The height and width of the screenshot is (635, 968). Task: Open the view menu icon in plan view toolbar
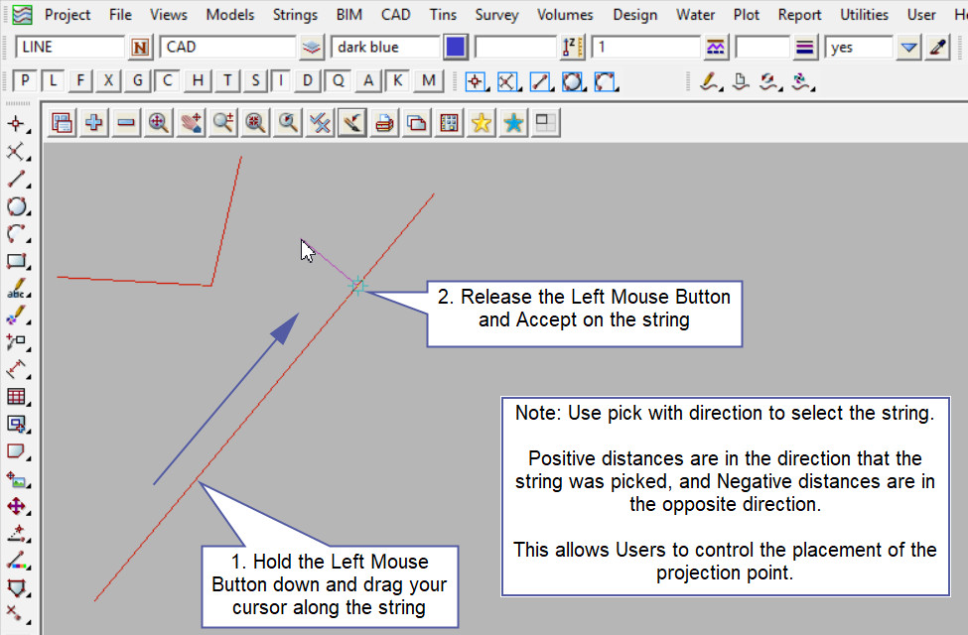point(62,123)
